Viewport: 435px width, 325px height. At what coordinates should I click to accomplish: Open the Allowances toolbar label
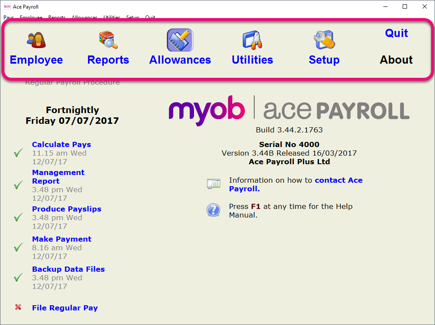(x=180, y=60)
